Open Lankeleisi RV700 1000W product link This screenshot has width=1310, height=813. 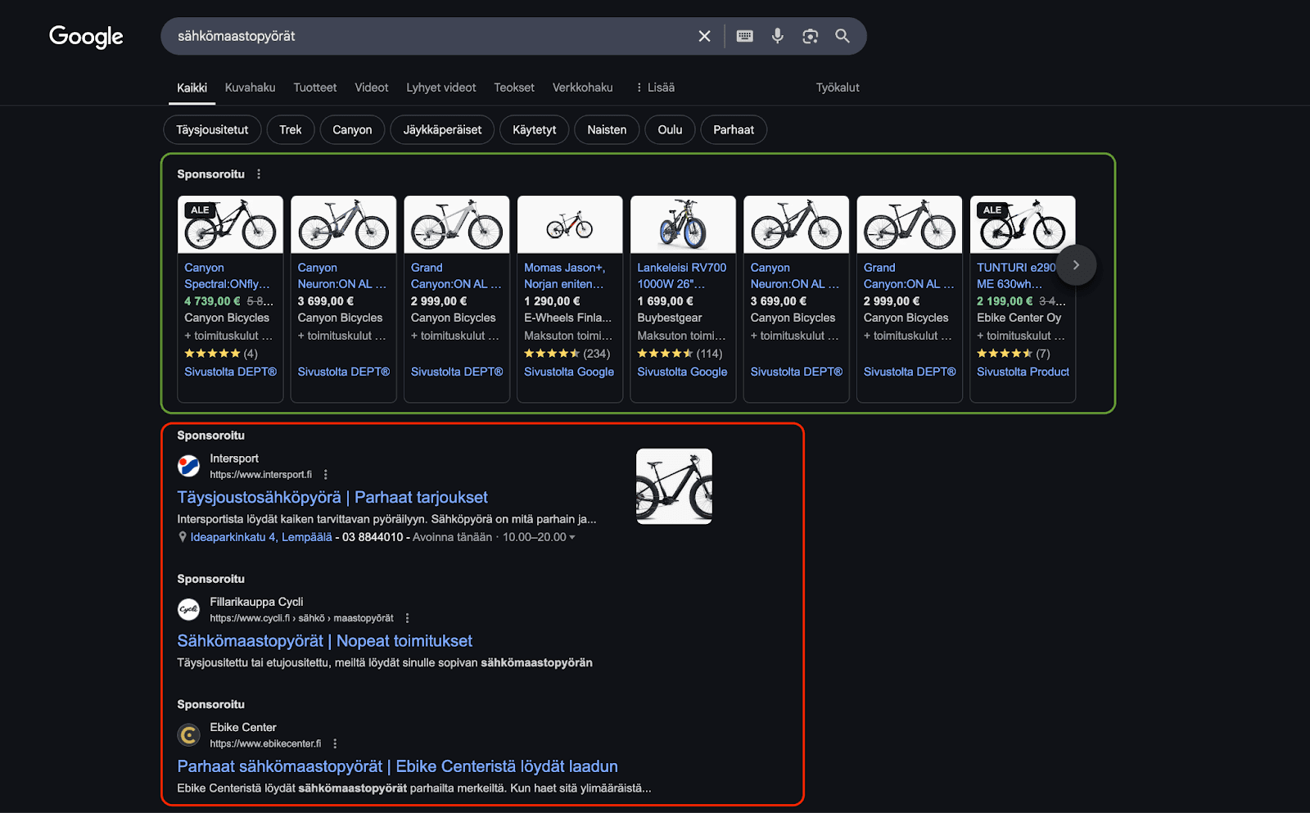coord(682,276)
